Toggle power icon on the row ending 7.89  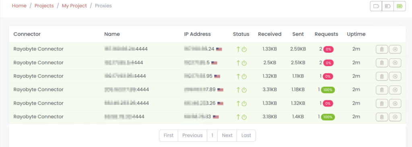coord(244,90)
